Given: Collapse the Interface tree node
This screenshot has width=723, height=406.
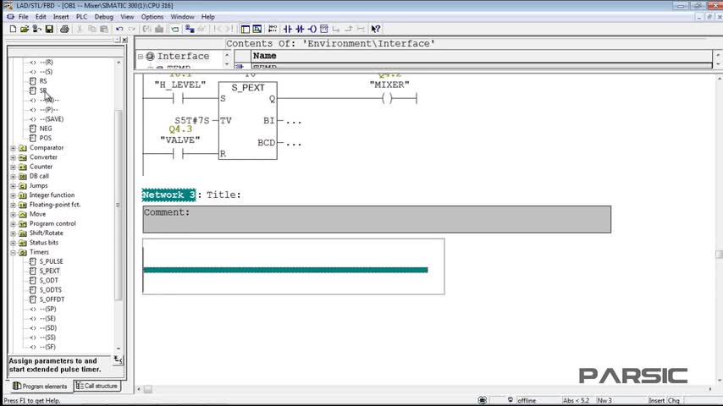Looking at the screenshot, I should pos(141,56).
